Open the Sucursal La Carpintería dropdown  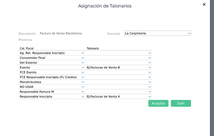189,33
